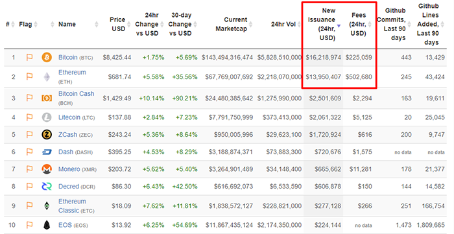Flag the Dash row
This screenshot has height=234, width=454.
tap(29, 152)
